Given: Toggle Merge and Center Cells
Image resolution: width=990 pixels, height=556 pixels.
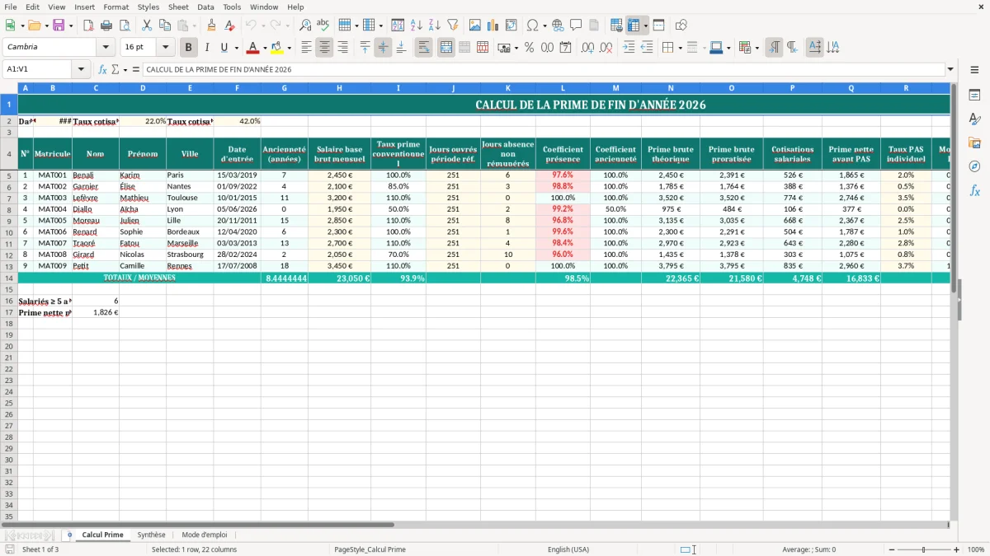Looking at the screenshot, I should (x=446, y=48).
